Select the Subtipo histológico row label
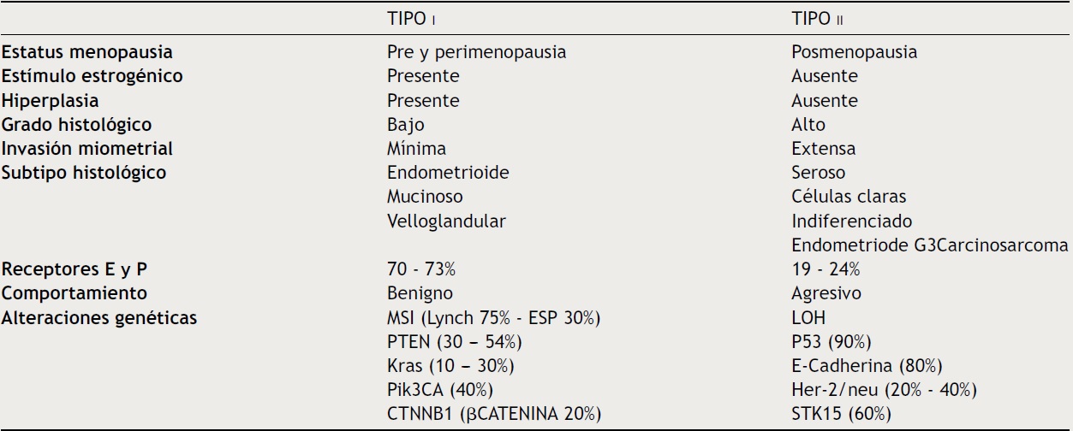The height and width of the screenshot is (431, 1073). pyautogui.click(x=84, y=173)
